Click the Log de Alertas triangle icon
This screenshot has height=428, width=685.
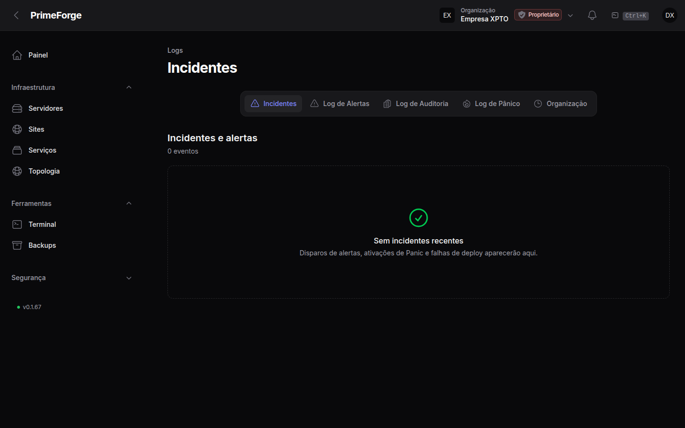[x=314, y=104]
